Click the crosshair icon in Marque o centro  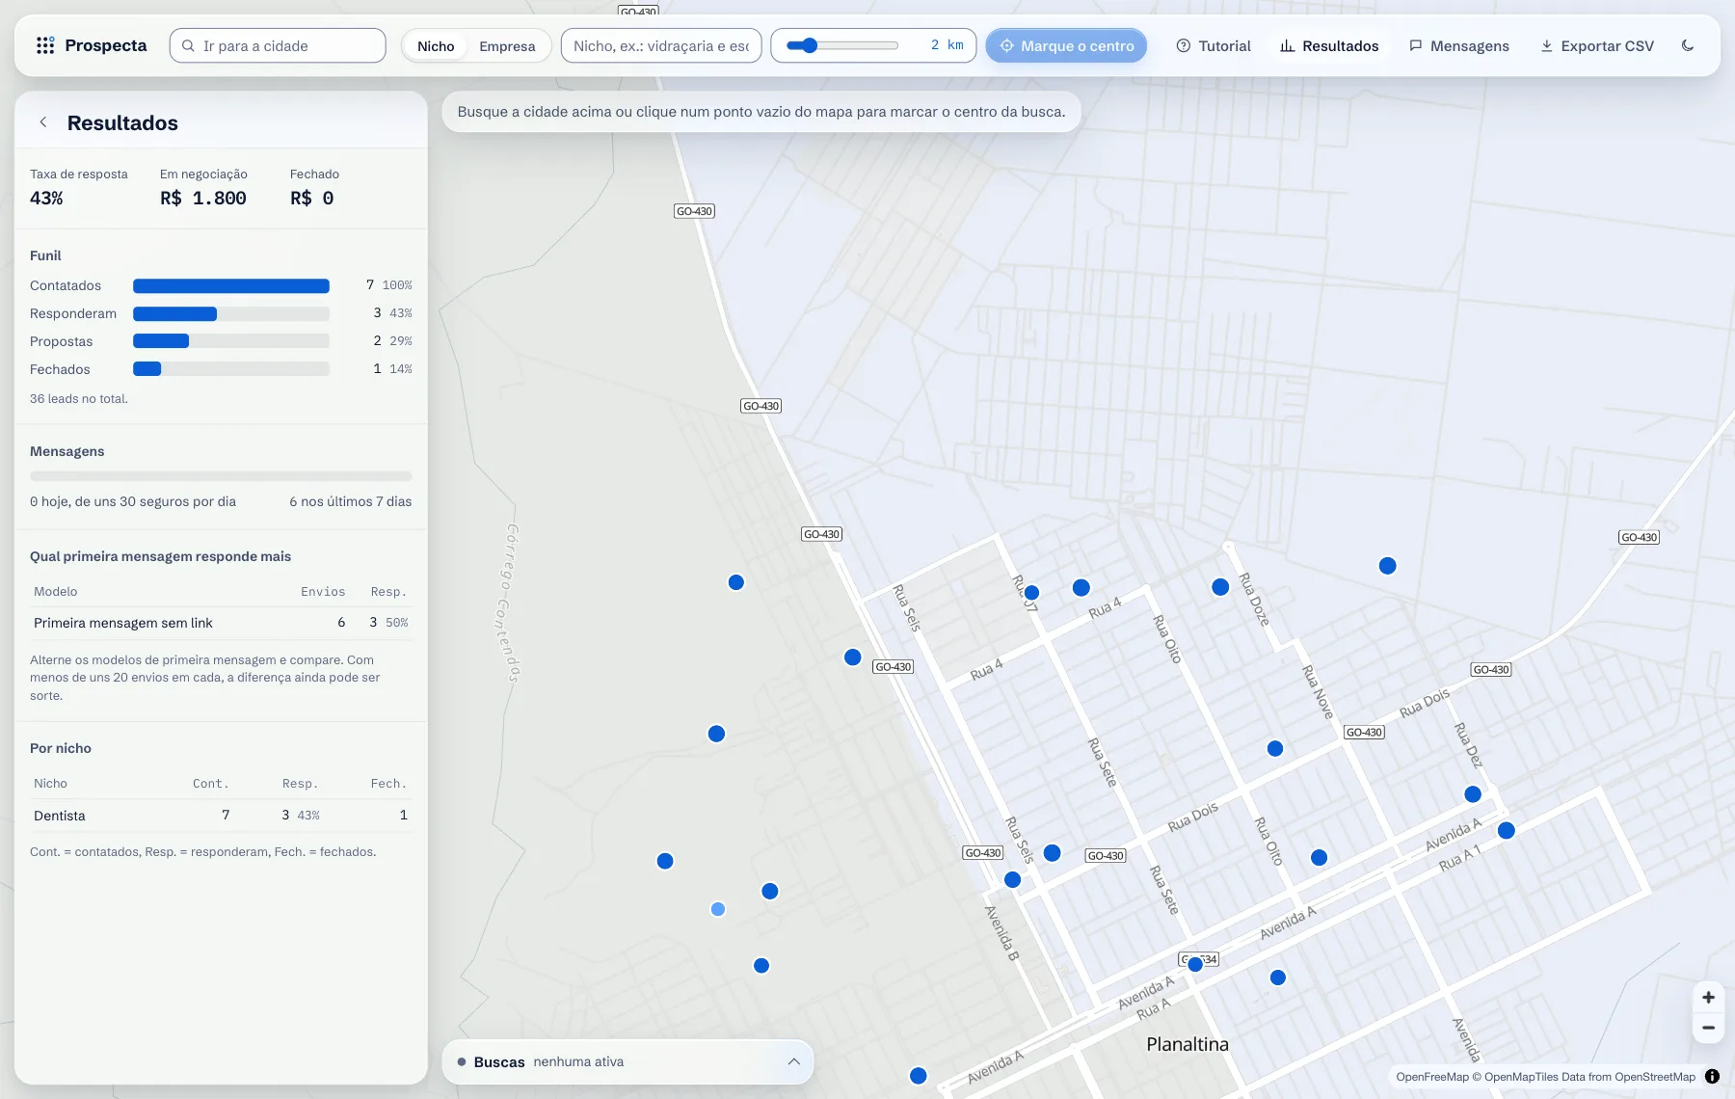click(x=1006, y=45)
